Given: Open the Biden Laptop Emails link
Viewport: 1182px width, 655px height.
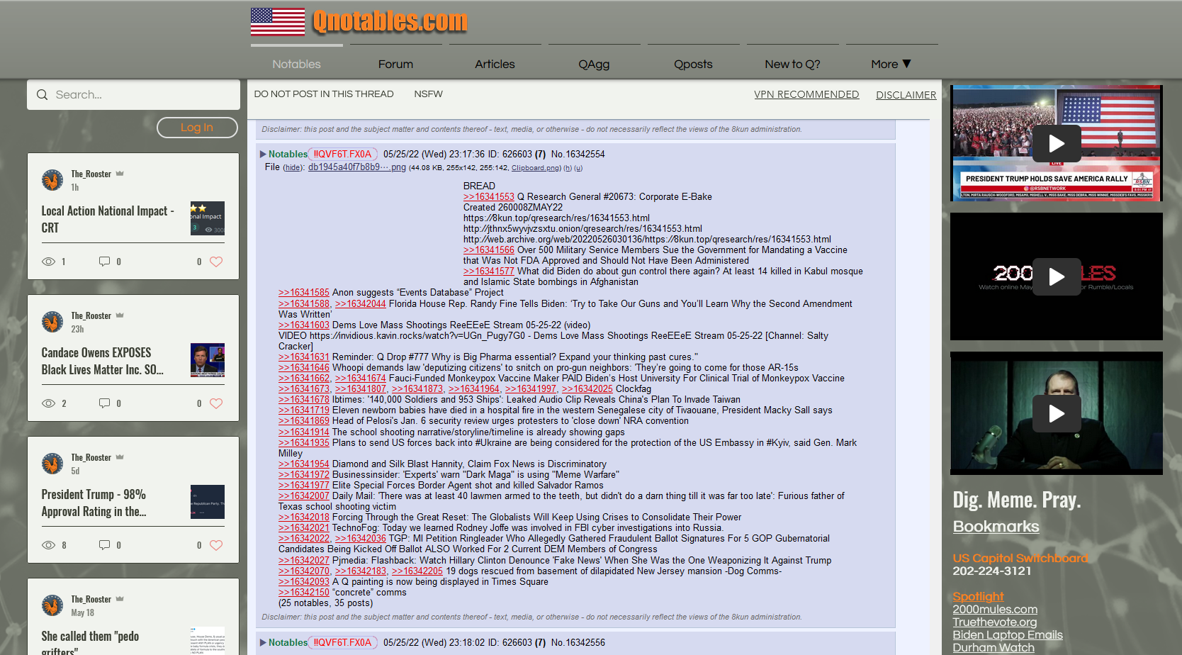Looking at the screenshot, I should (1008, 635).
